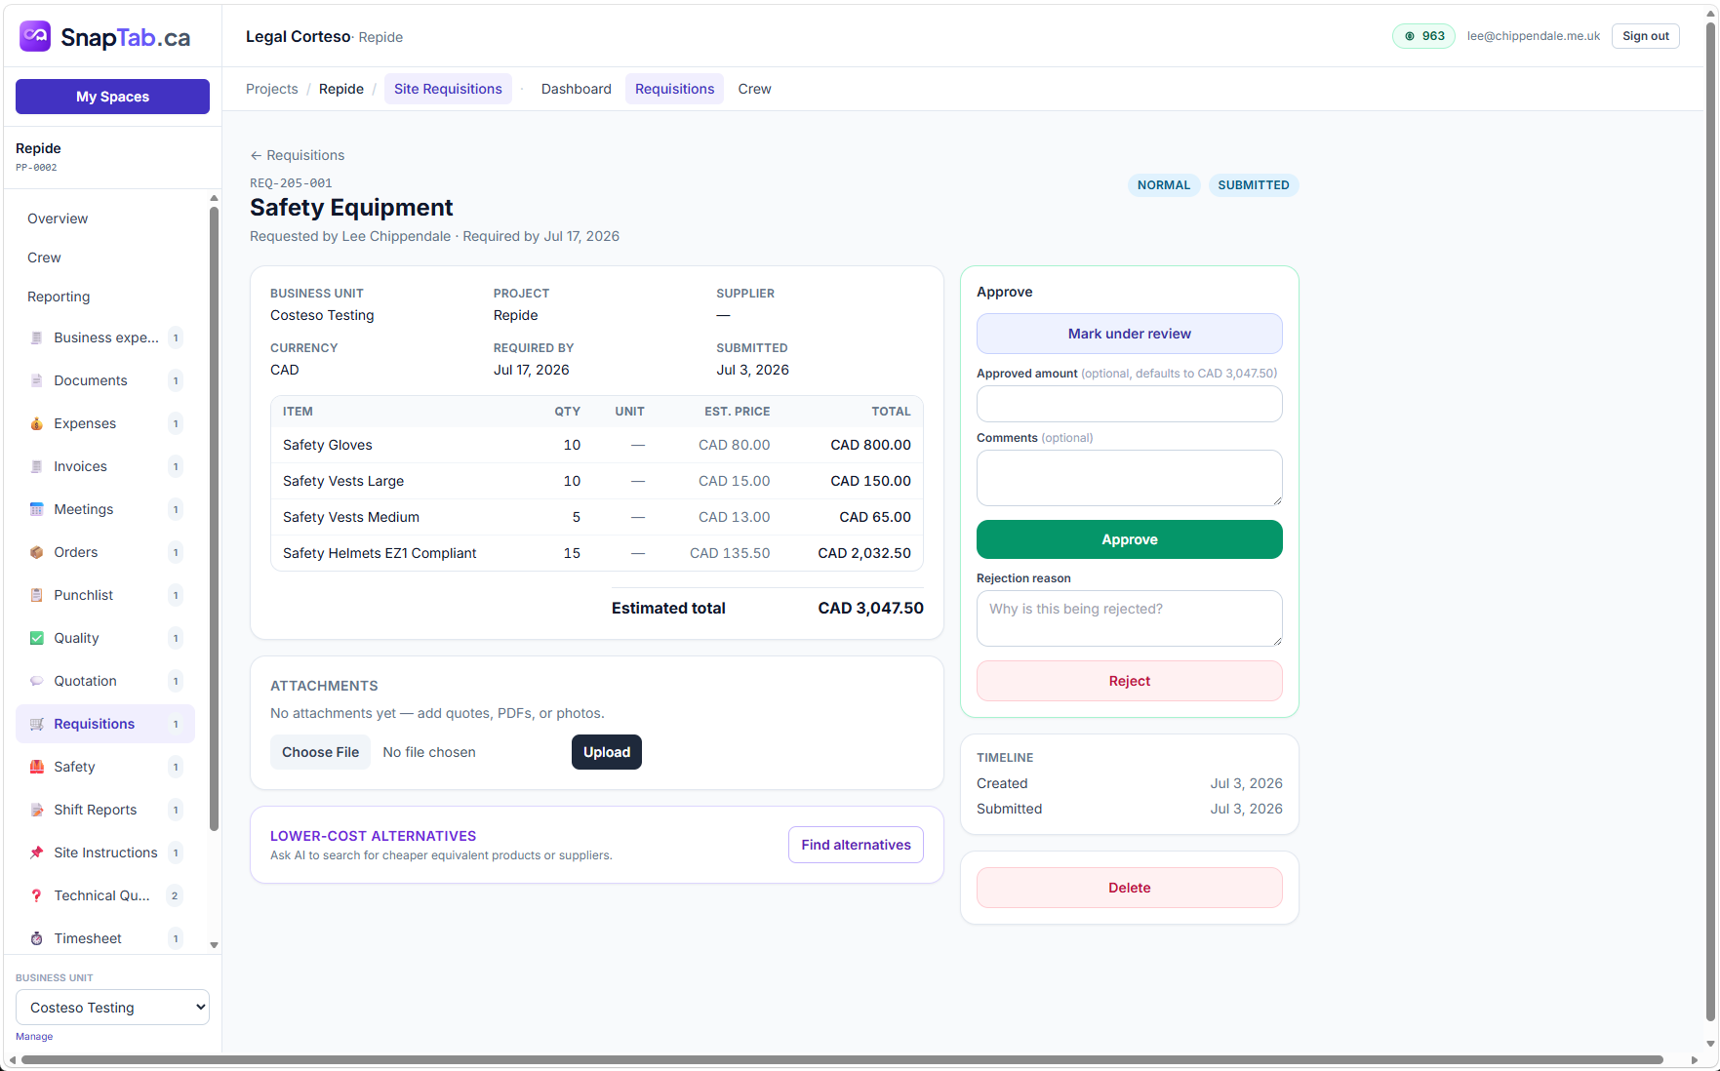This screenshot has height=1071, width=1720.
Task: Click the Meetings calendar icon
Action: tap(36, 510)
